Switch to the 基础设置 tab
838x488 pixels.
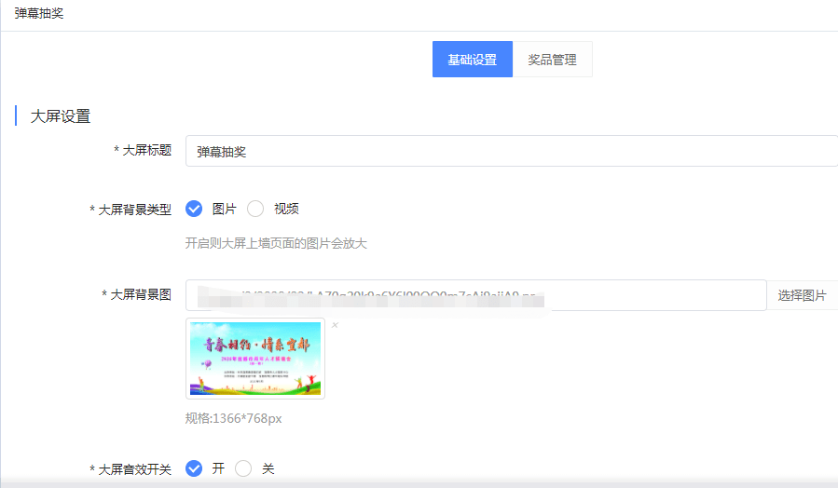(x=472, y=60)
